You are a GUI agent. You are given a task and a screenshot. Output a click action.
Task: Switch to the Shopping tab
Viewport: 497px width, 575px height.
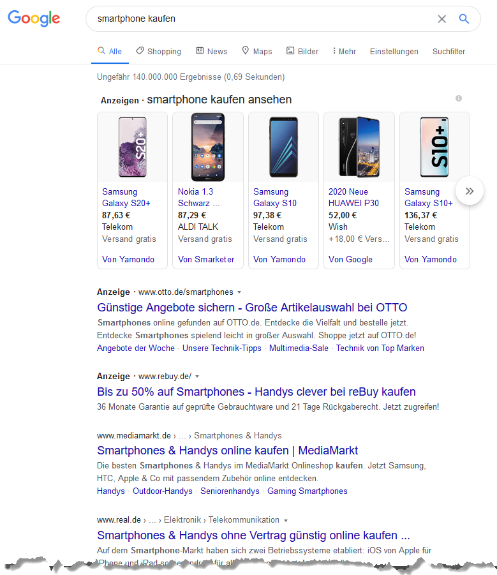(x=158, y=51)
